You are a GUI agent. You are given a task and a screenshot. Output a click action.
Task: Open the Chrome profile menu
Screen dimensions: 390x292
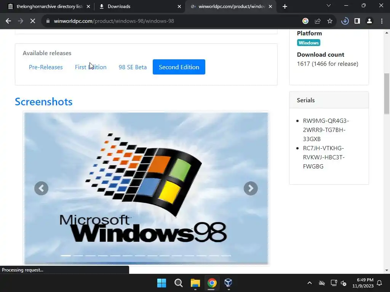369,21
